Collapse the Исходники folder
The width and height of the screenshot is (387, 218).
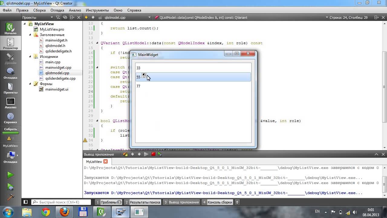[x=30, y=57]
